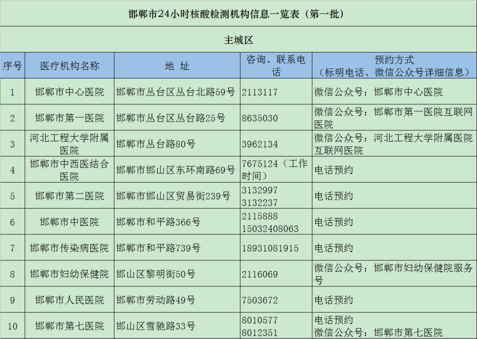Select address 邯郸市劳动路49号
The image size is (477, 339).
point(155,300)
